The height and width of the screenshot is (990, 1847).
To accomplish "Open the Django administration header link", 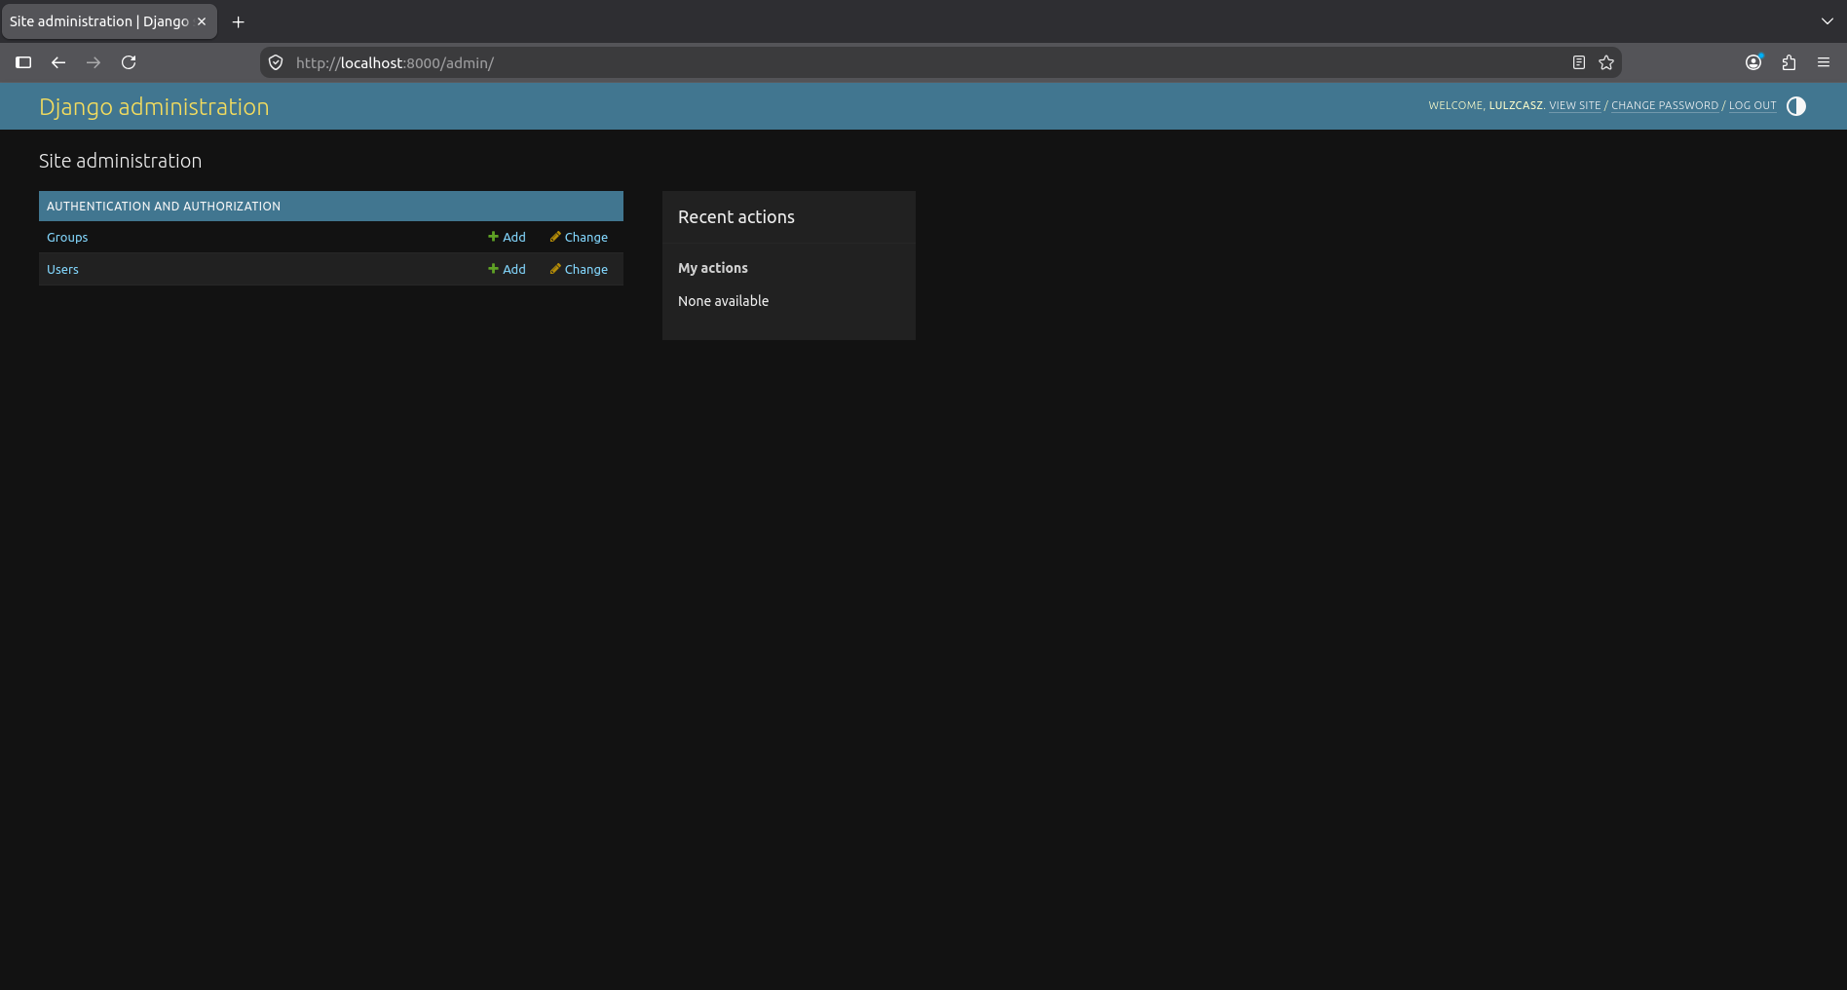I will tap(154, 106).
